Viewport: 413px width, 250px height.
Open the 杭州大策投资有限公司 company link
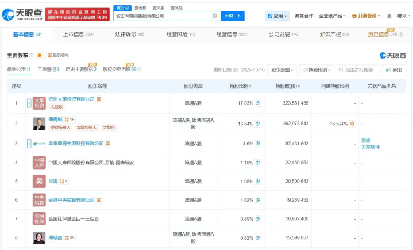point(71,99)
